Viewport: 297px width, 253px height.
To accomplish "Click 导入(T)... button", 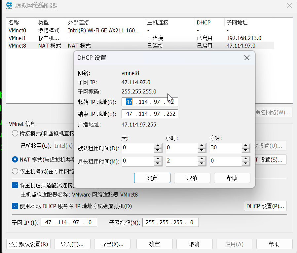I will pos(72,244).
